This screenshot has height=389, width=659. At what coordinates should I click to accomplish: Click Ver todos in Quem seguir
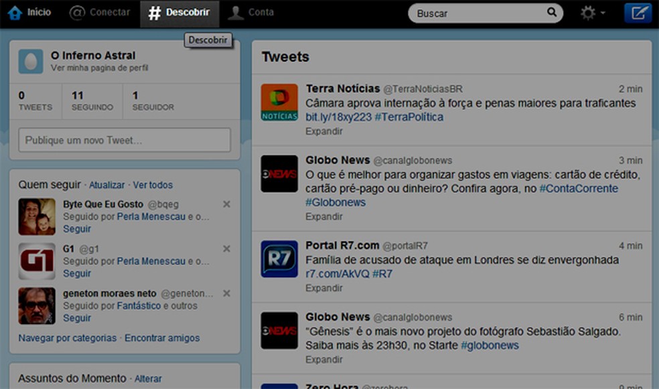pos(153,185)
